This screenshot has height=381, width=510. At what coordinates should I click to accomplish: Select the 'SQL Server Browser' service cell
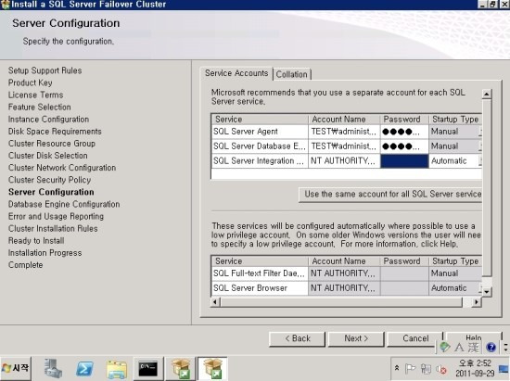[x=260, y=288]
